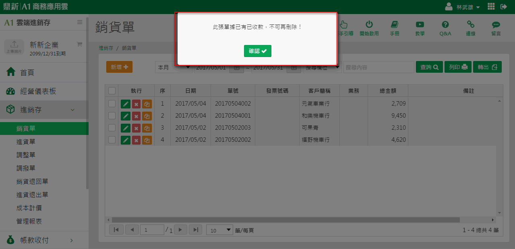
Task: Click the page number input field
Action: pyautogui.click(x=152, y=230)
